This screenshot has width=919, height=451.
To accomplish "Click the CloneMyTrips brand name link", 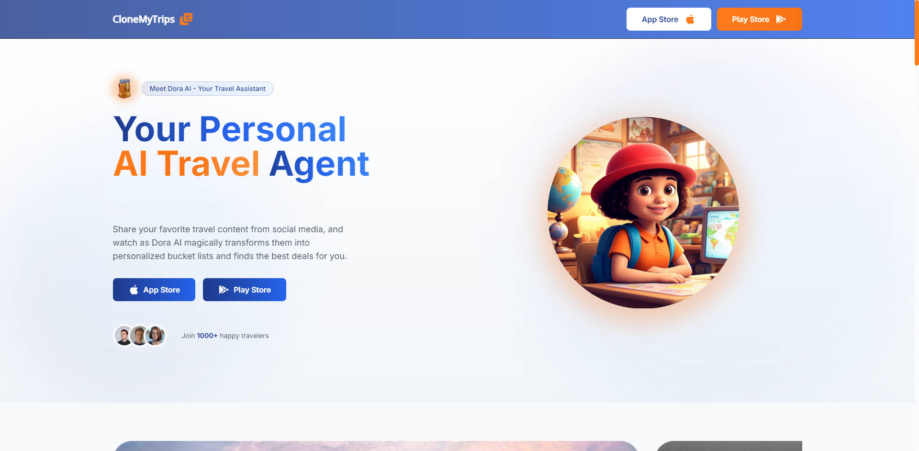I will click(x=144, y=19).
